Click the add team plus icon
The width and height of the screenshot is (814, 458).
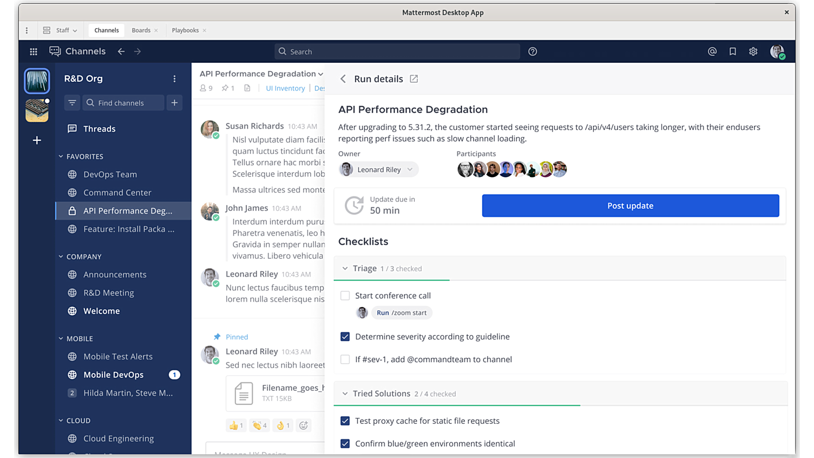pos(37,140)
